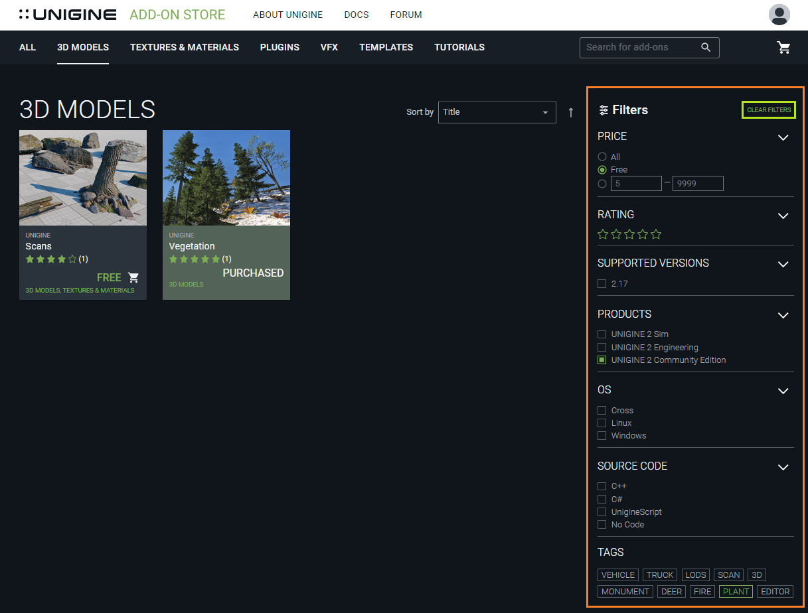Open the Sort by Title dropdown
The height and width of the screenshot is (613, 808).
(x=497, y=112)
